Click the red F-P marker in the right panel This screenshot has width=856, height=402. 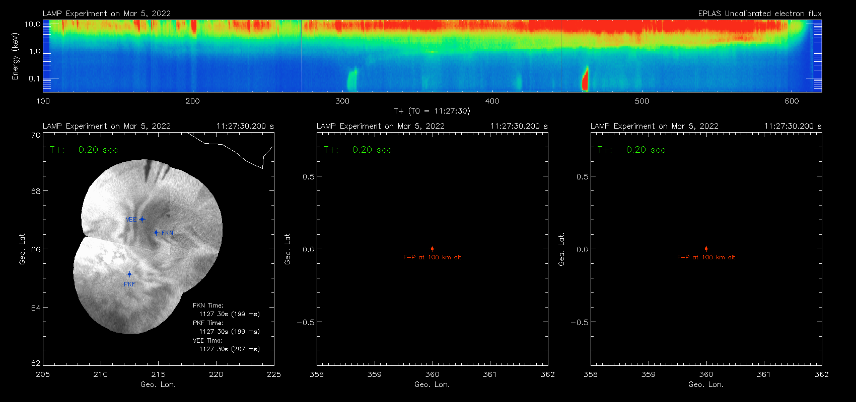[706, 249]
